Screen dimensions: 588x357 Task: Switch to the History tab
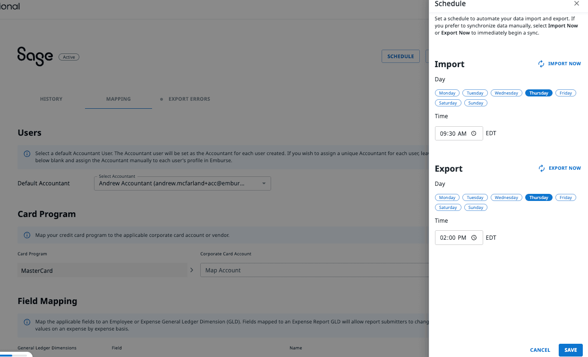tap(51, 99)
